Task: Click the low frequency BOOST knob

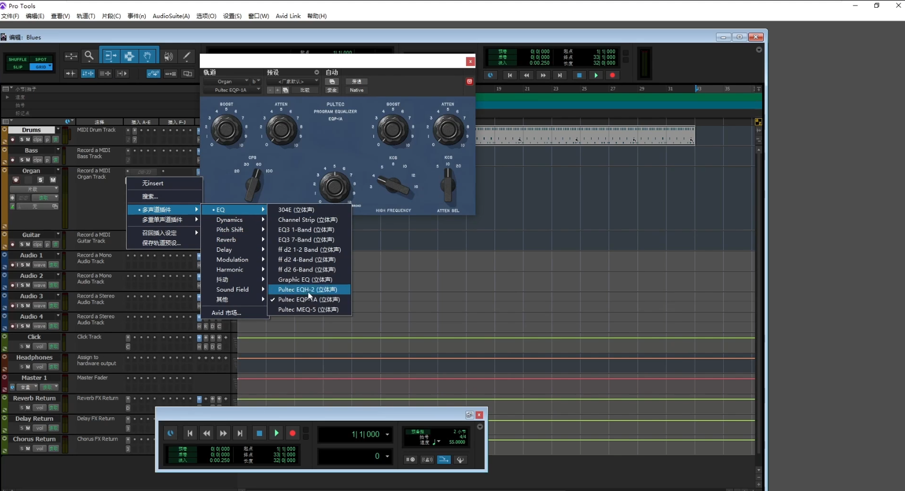Action: (226, 130)
